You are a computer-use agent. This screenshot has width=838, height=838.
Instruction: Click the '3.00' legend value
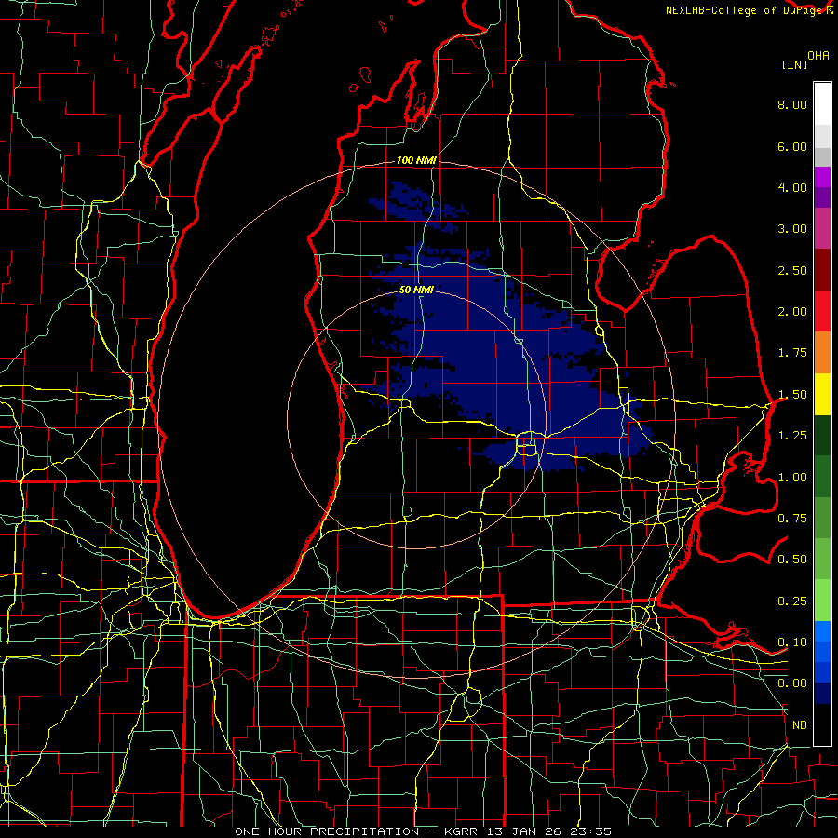(x=792, y=229)
